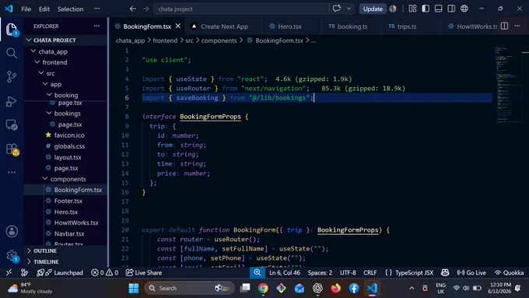This screenshot has width=529, height=298.
Task: Open errors and warnings problems indicator
Action: (105, 272)
